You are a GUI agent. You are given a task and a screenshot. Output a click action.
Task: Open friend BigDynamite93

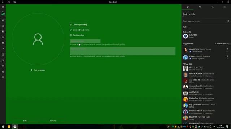[x=206, y=106]
